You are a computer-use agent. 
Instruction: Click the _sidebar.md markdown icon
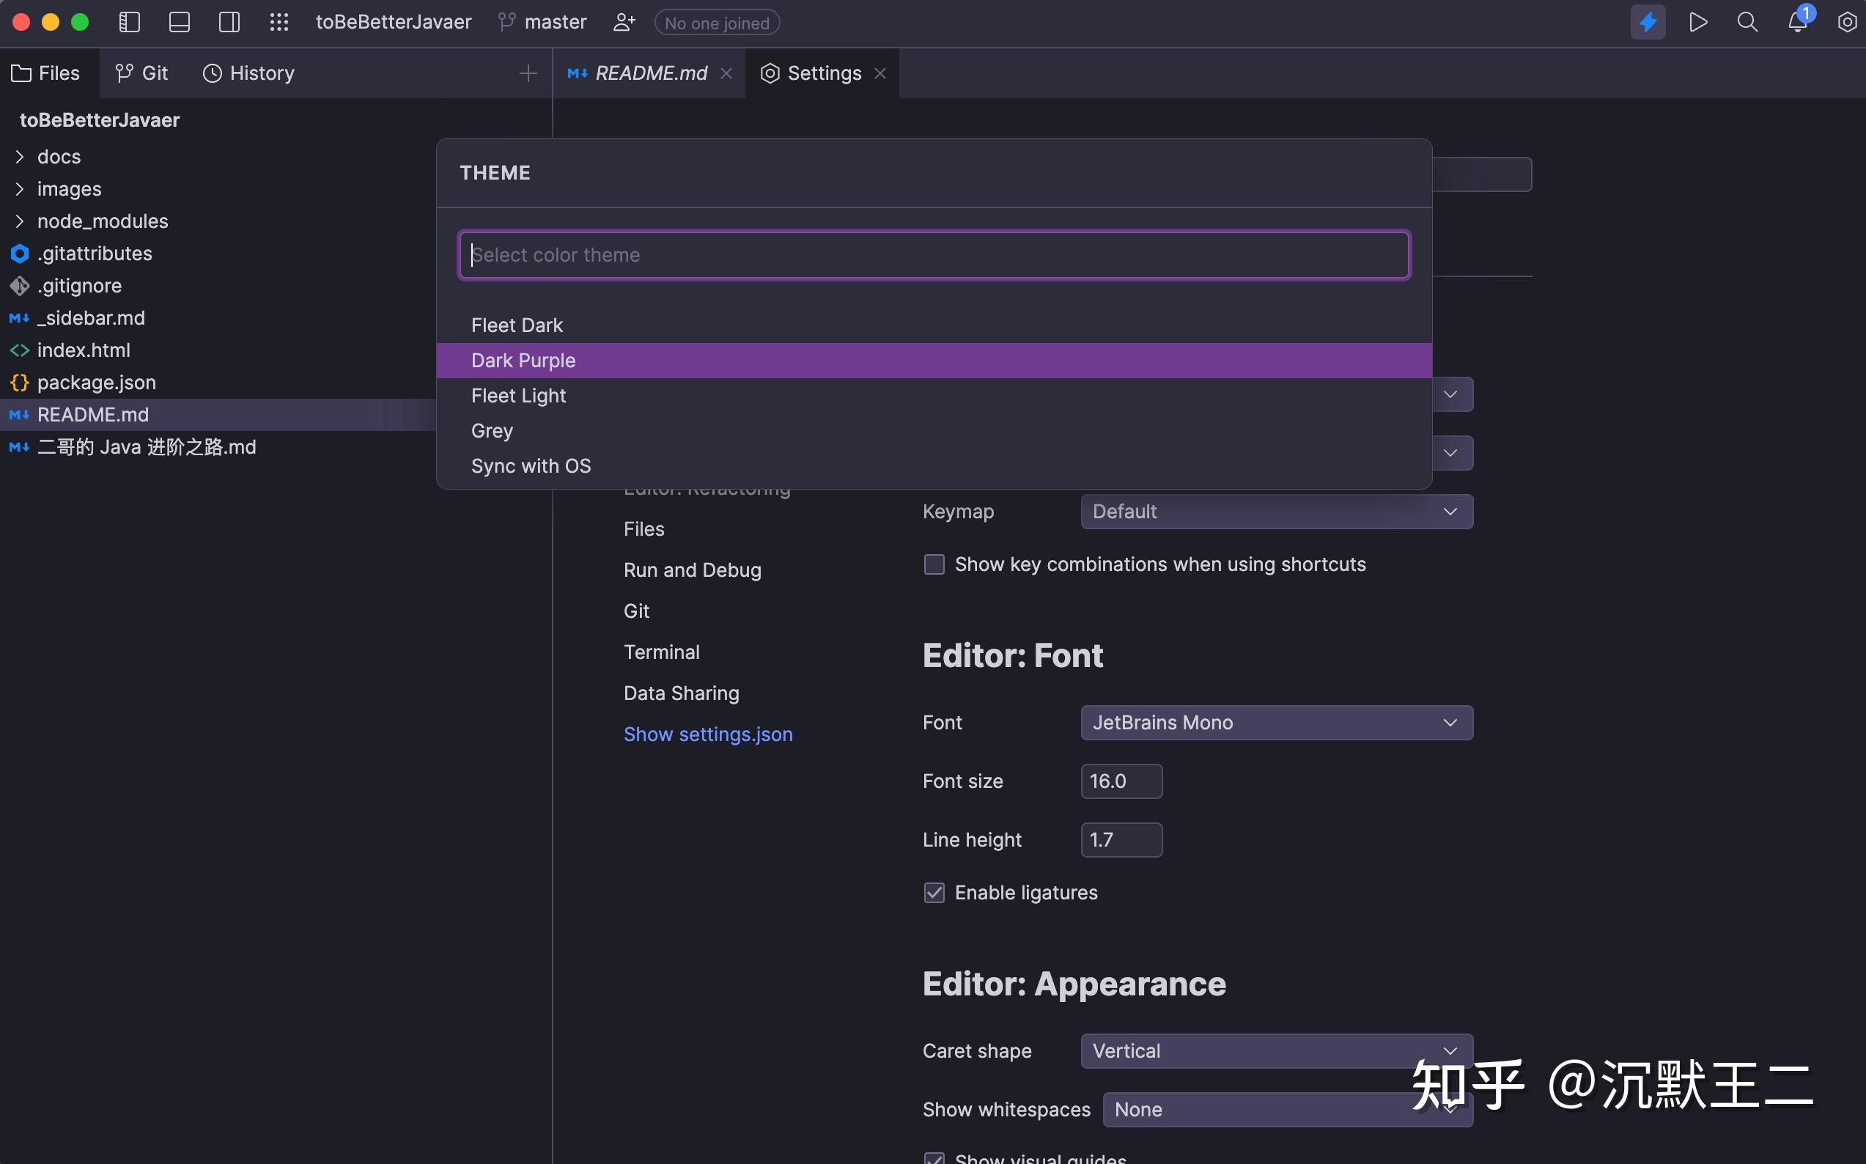pyautogui.click(x=19, y=318)
